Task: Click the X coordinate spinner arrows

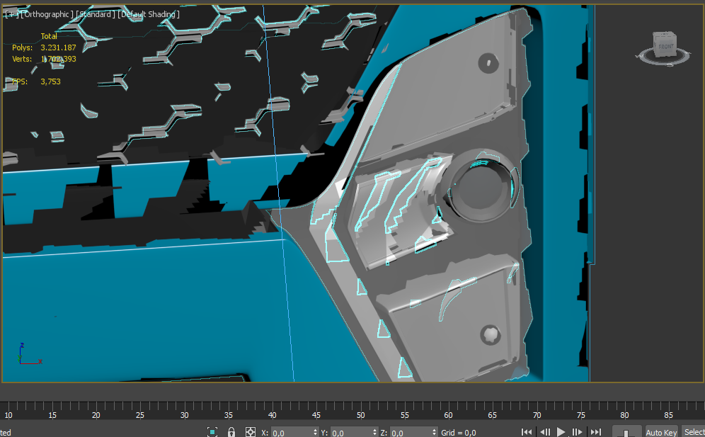Action: click(x=315, y=432)
